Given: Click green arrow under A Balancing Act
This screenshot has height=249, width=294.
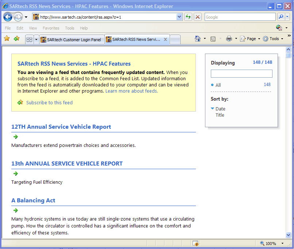Looking at the screenshot, I should pyautogui.click(x=16, y=210).
